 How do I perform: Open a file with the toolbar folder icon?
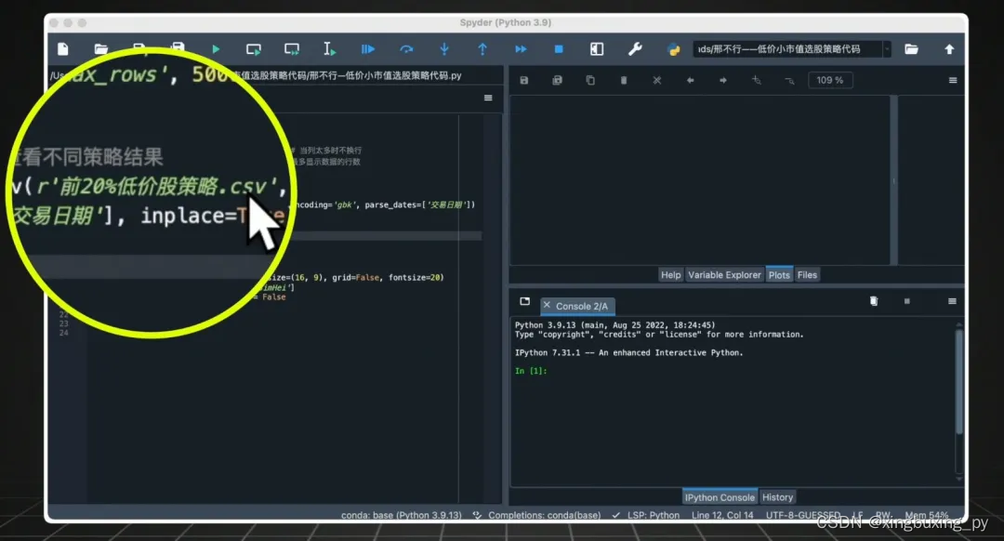tap(100, 49)
